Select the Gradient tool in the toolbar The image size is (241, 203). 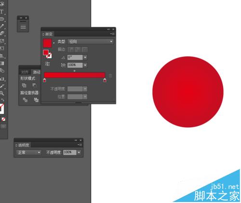point(2,63)
